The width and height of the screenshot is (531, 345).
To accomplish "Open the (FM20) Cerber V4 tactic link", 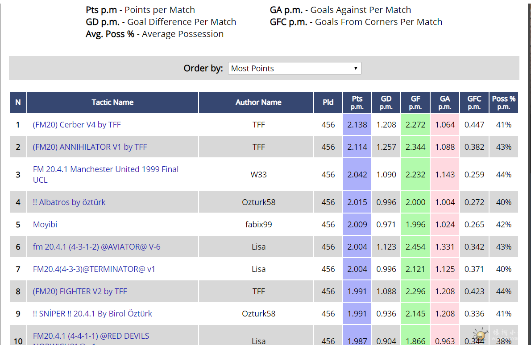I will (x=77, y=125).
